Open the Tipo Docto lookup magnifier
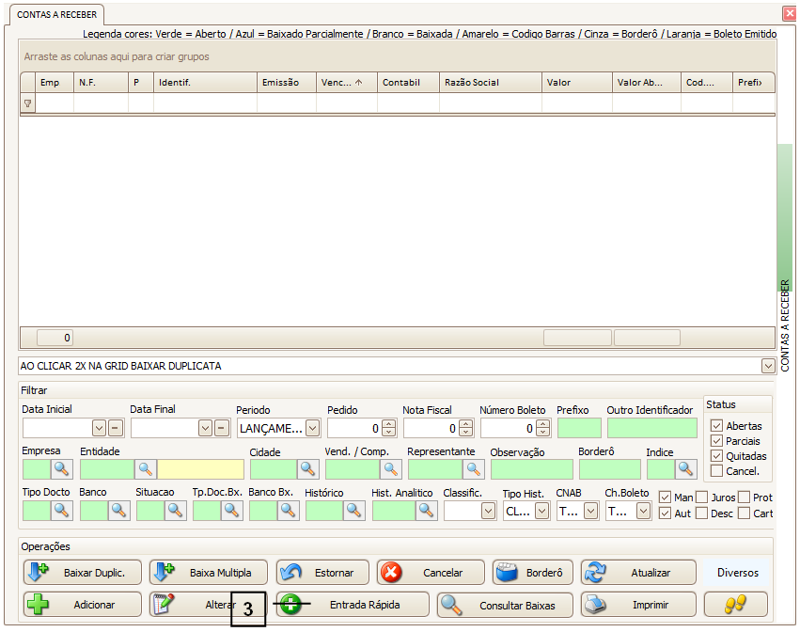Viewport: 800px width, 632px height. (62, 511)
